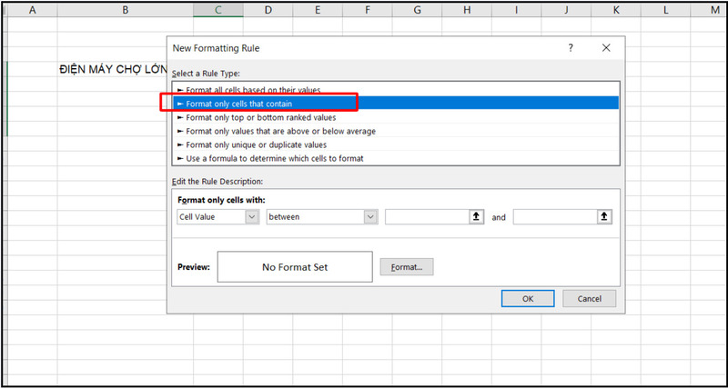Select Format only unique or duplicate values
Viewport: 728px width, 388px height.
tap(256, 144)
